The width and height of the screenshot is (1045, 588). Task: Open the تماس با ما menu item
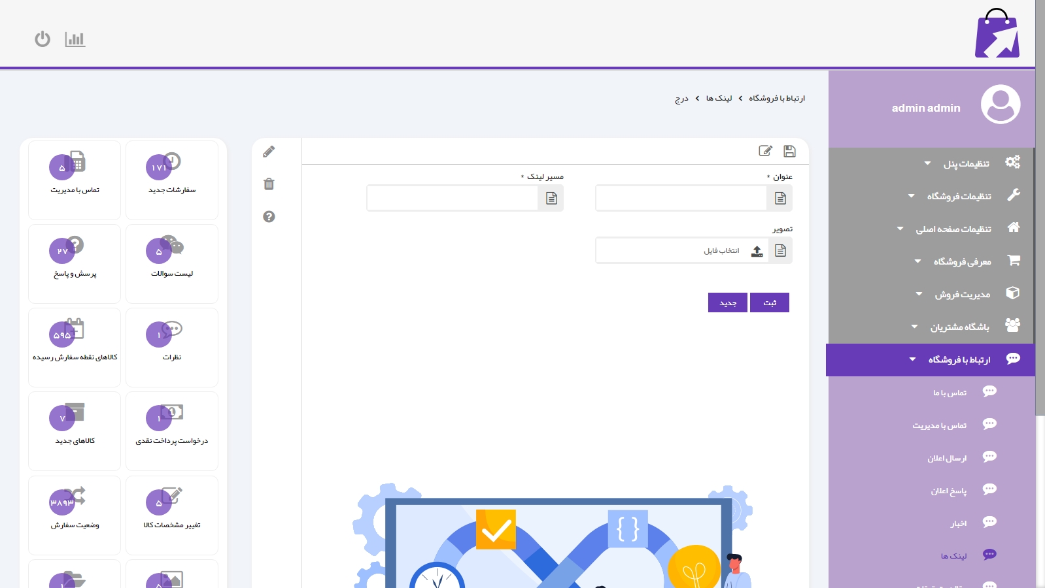click(x=950, y=392)
